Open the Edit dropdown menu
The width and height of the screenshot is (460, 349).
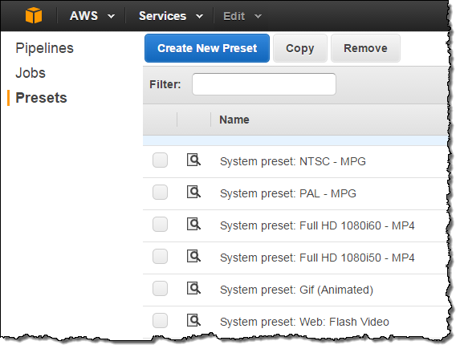click(x=242, y=16)
